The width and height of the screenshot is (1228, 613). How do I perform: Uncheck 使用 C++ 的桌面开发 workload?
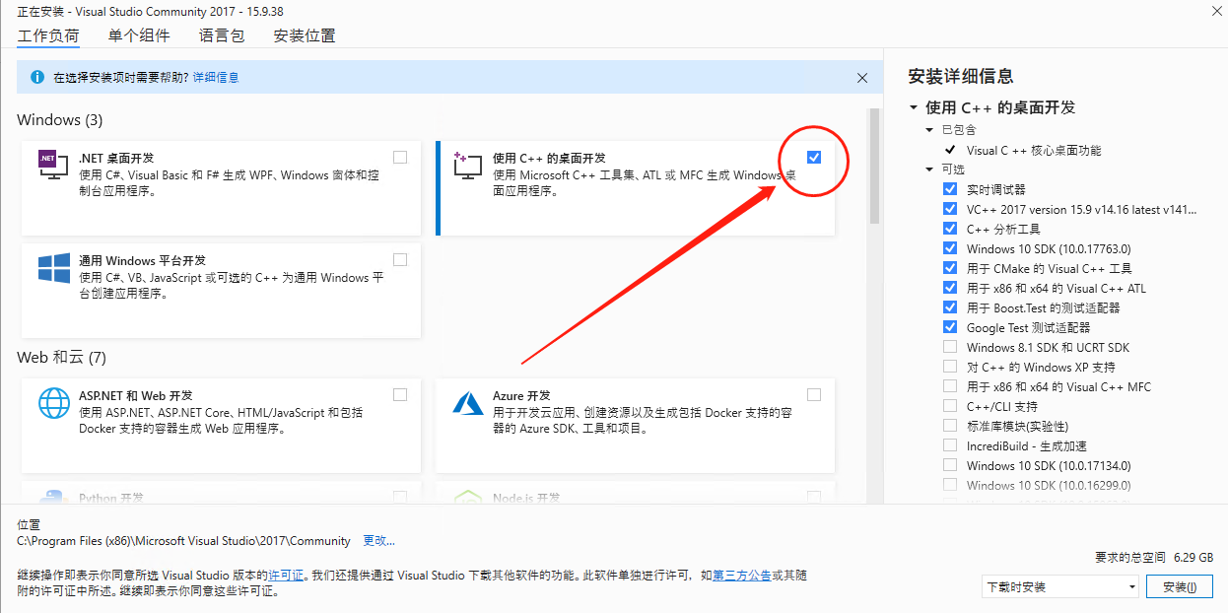(814, 158)
